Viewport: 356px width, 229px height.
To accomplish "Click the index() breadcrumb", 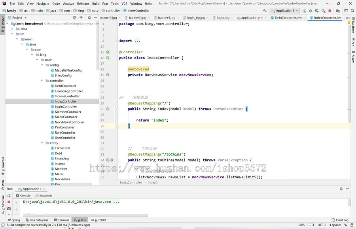I will [153, 182].
